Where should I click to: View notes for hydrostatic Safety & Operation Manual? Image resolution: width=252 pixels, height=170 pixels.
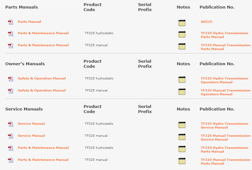click(x=182, y=79)
